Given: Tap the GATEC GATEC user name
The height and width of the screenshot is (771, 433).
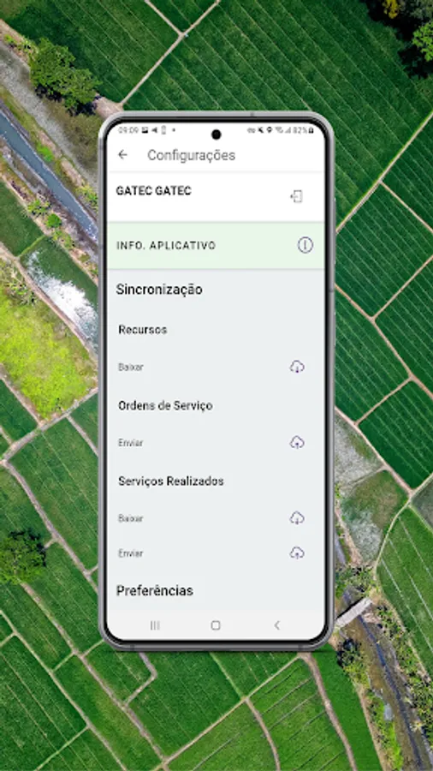Looking at the screenshot, I should coord(154,191).
